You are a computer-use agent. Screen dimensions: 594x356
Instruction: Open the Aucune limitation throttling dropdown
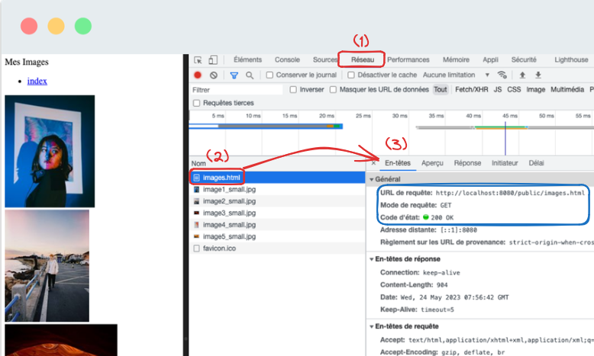tap(456, 75)
